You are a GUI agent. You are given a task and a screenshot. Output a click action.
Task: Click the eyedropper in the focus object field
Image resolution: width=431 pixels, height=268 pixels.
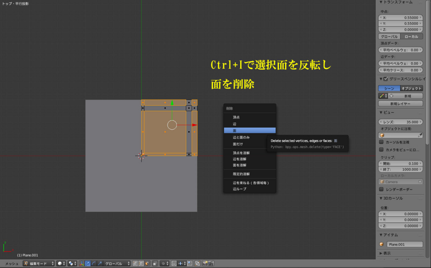point(420,135)
